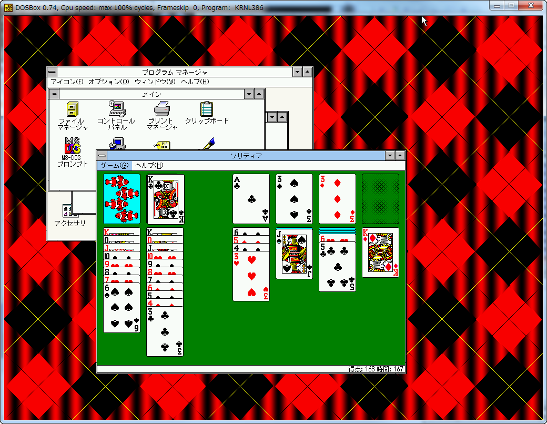This screenshot has width=547, height=424.
Task: Maximize the ソリティア window
Action: (400, 156)
